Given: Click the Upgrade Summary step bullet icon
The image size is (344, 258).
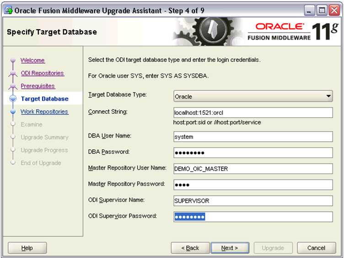Looking at the screenshot, I should pyautogui.click(x=13, y=137).
